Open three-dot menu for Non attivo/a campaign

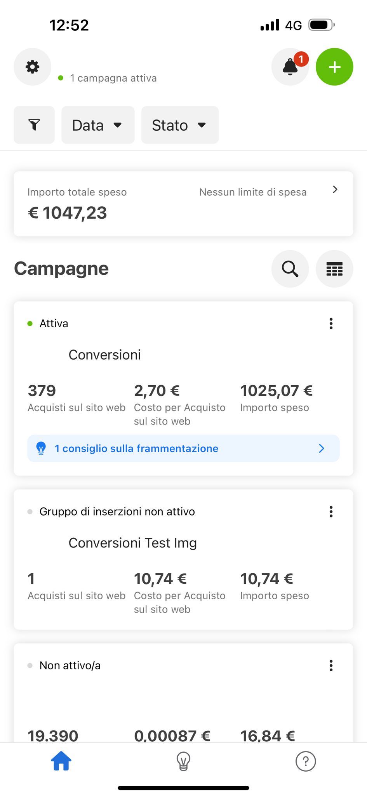coord(331,665)
